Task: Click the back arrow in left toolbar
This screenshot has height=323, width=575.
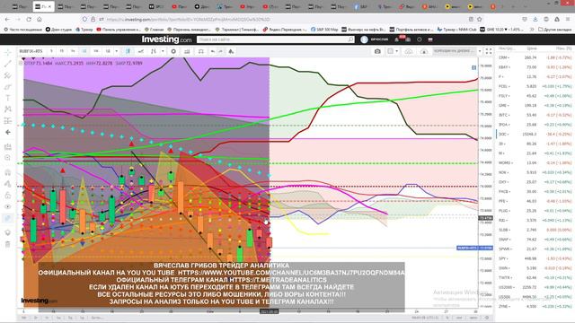Action: 8,132
